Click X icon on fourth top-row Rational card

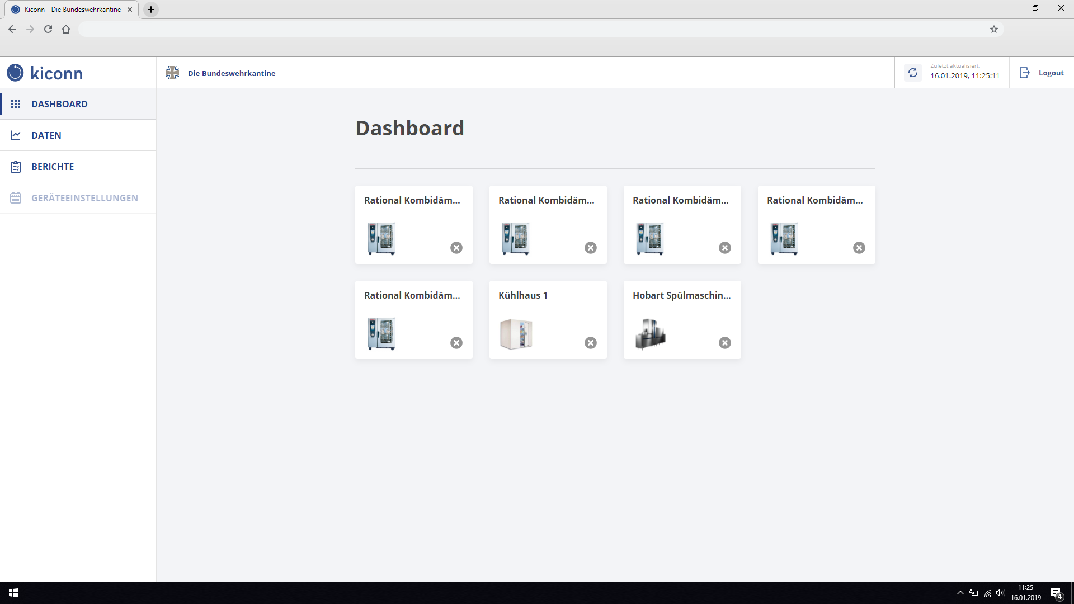coord(859,248)
